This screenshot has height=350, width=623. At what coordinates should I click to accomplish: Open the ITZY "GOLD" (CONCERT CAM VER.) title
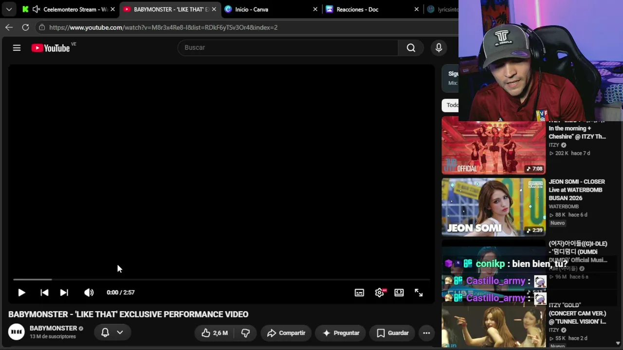[578, 314]
